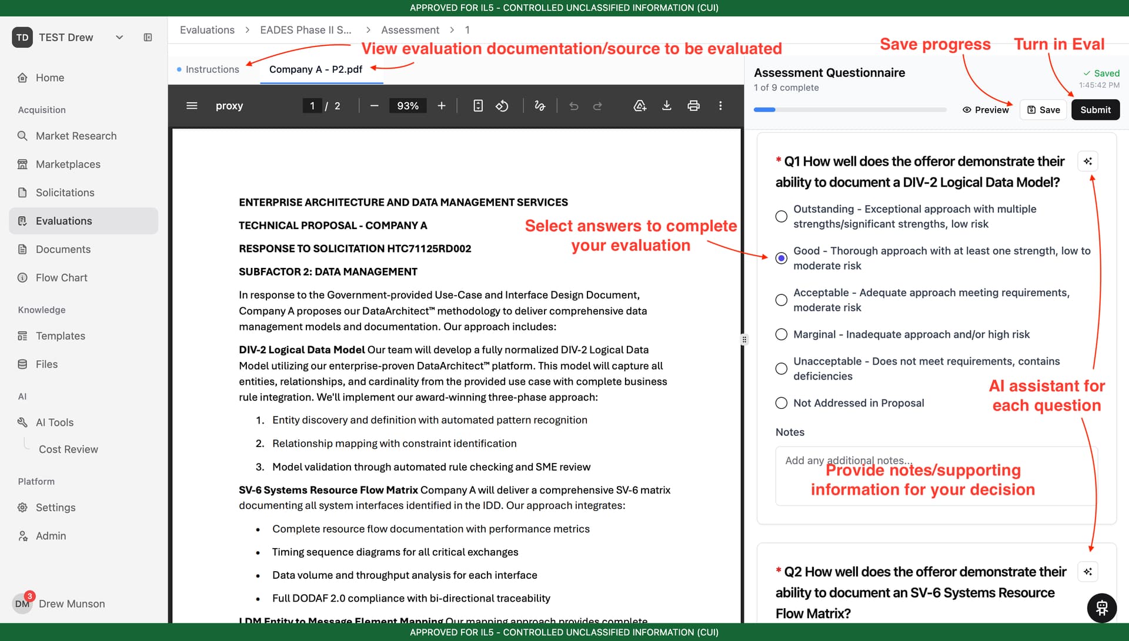
Task: Collapse the left sidebar panel
Action: click(x=148, y=38)
